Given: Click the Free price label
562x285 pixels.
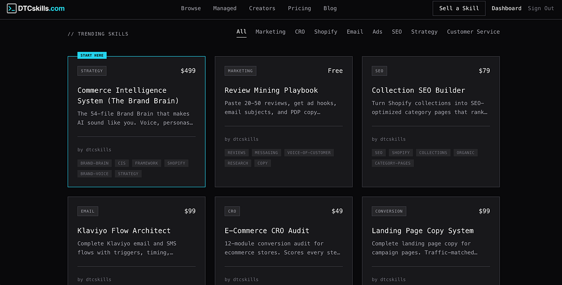Looking at the screenshot, I should point(335,71).
